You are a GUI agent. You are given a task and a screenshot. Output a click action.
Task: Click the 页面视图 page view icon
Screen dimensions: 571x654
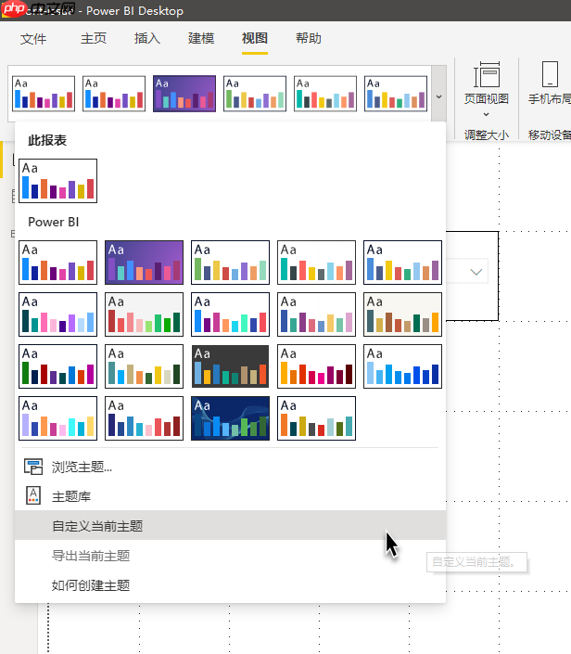[487, 77]
